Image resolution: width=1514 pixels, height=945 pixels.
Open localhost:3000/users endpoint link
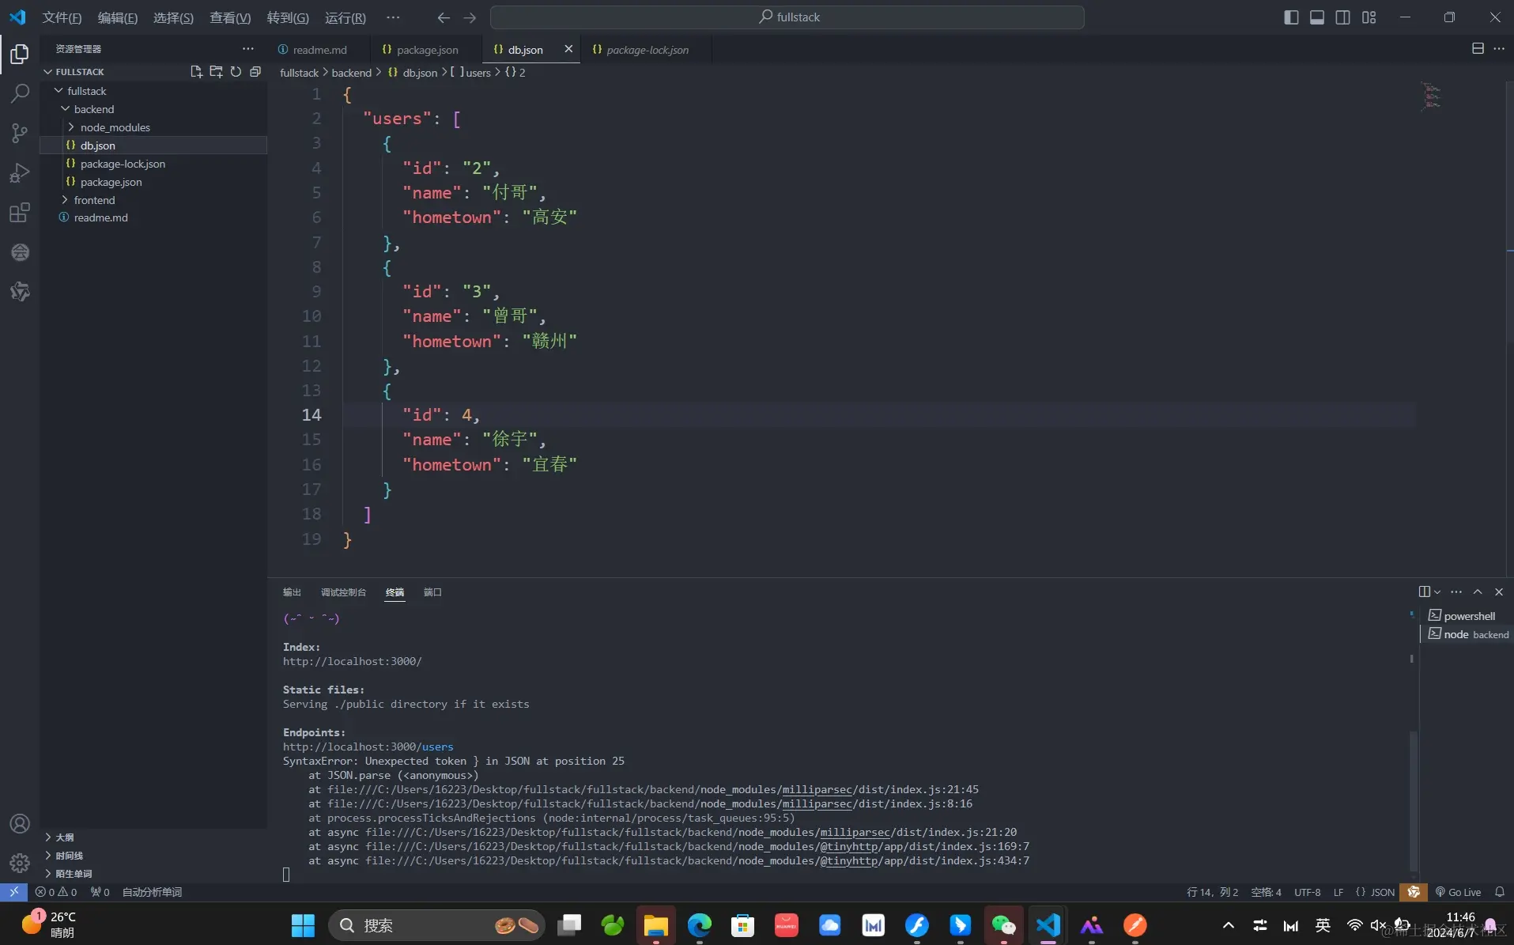(x=368, y=747)
